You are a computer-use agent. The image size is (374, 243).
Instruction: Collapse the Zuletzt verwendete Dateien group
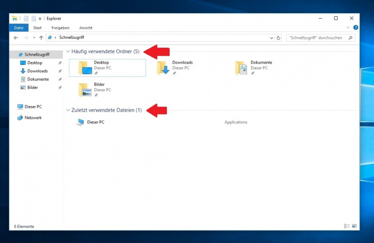68,110
